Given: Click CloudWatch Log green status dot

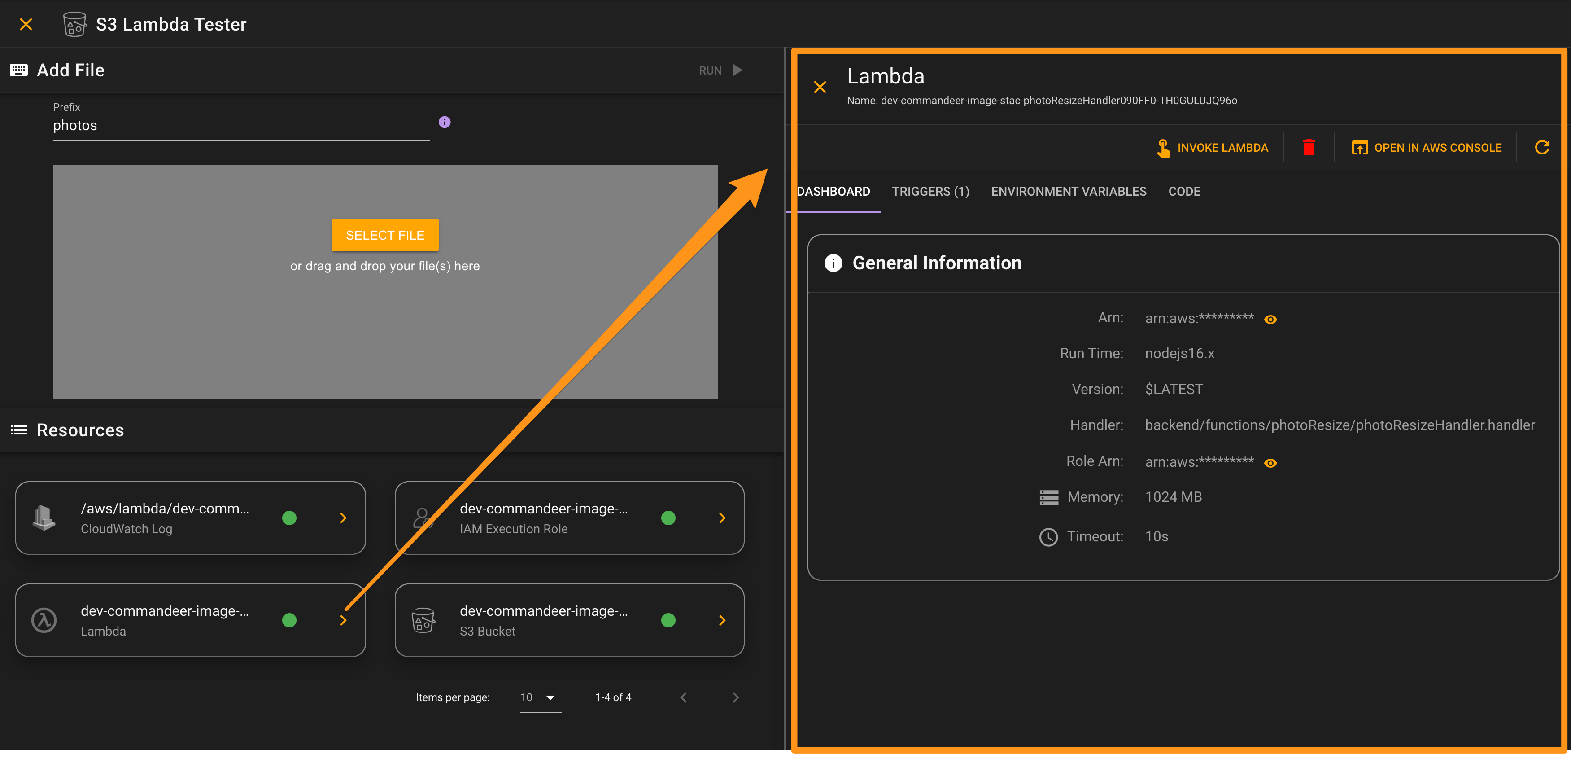Looking at the screenshot, I should point(290,518).
